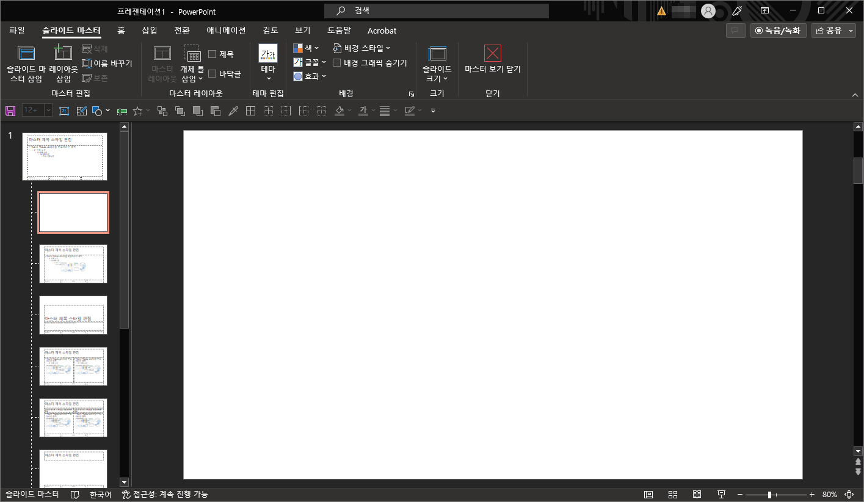Click the zoom out minus button
Image resolution: width=864 pixels, height=502 pixels.
740,494
